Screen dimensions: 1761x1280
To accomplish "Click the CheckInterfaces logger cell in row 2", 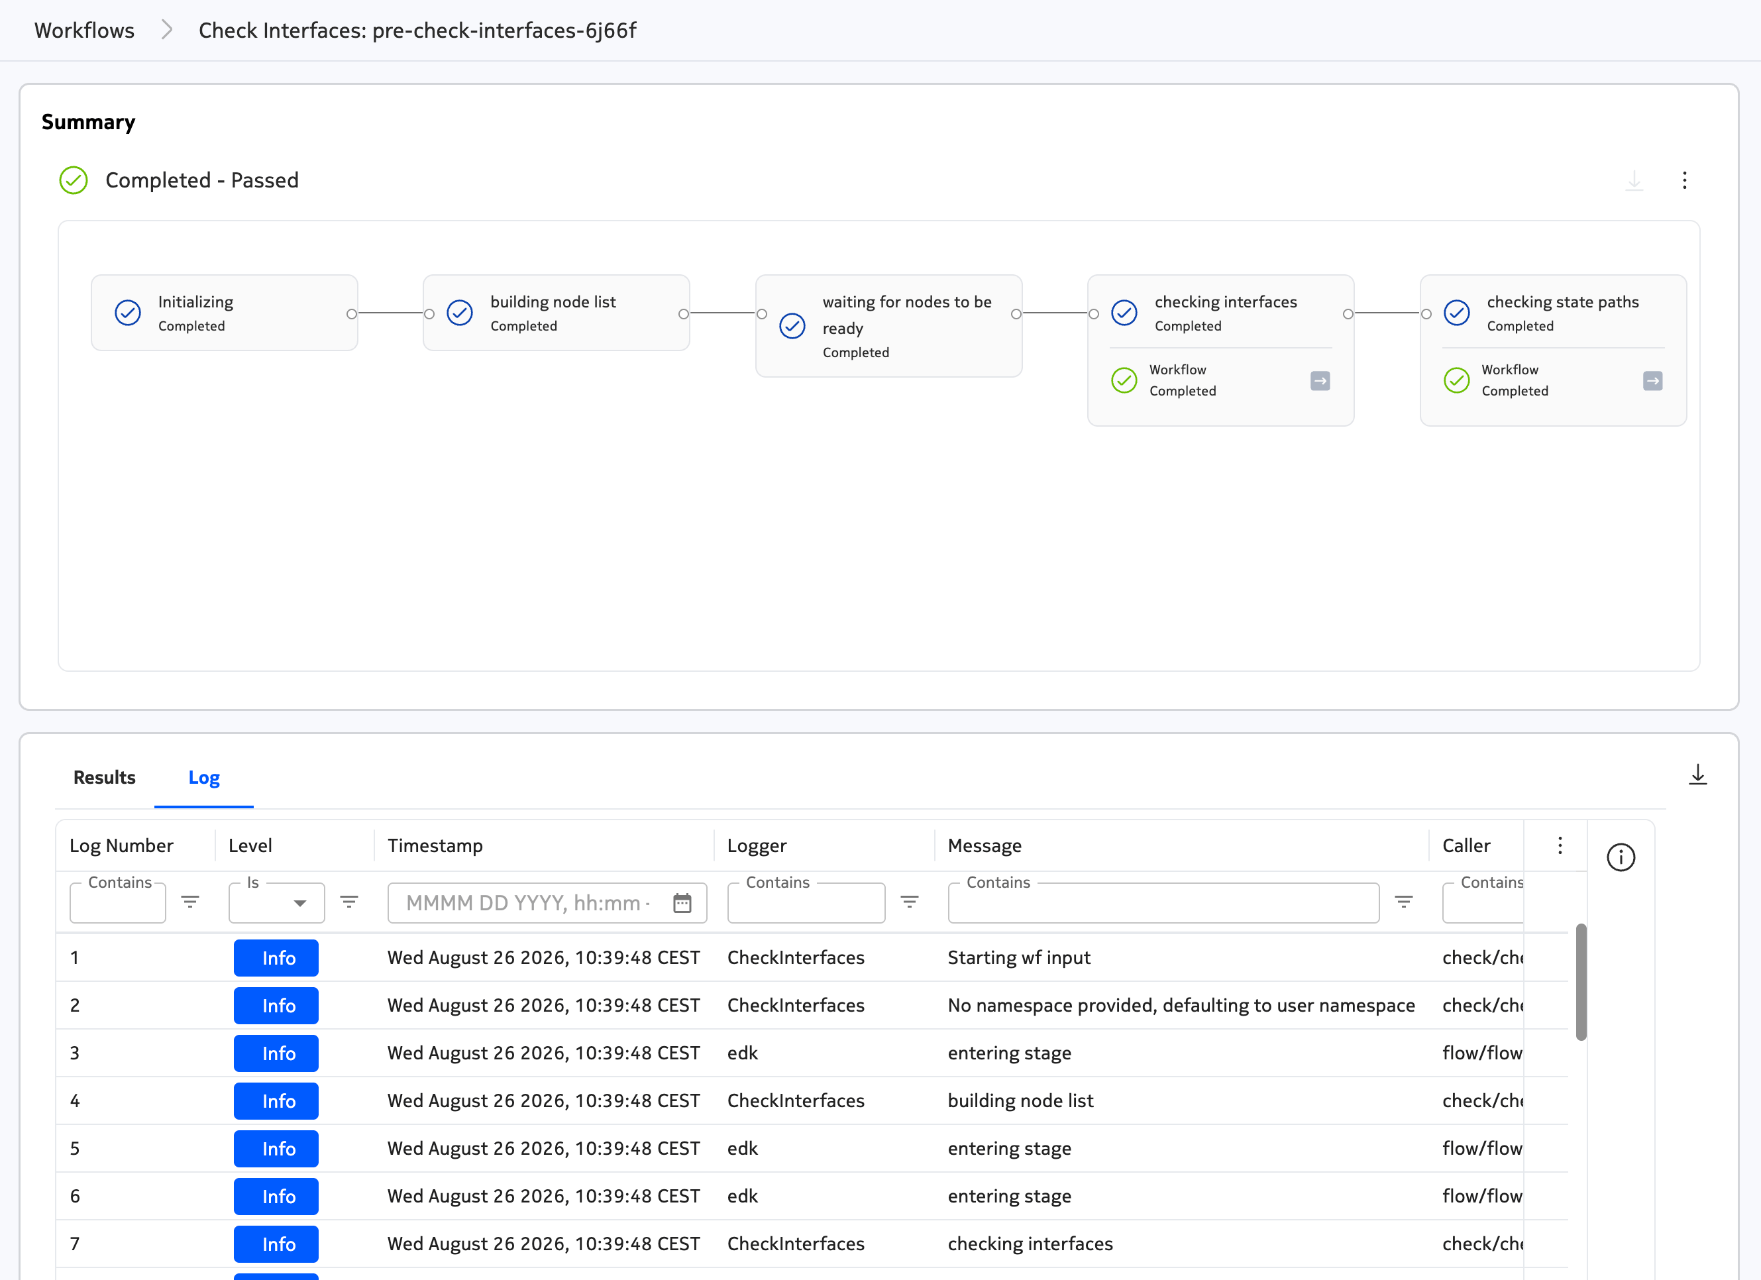I will (x=795, y=1005).
